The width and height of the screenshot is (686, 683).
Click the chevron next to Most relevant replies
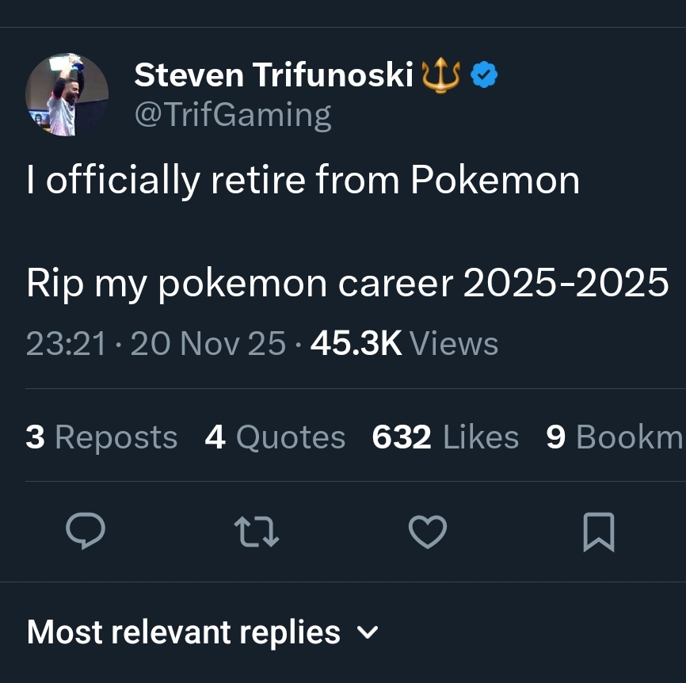point(368,633)
